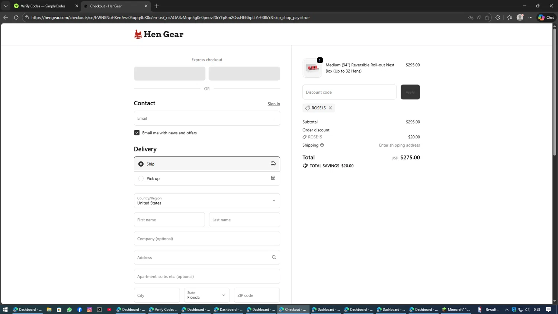Open Microsoft Store from taskbar
The height and width of the screenshot is (314, 558).
click(59, 310)
